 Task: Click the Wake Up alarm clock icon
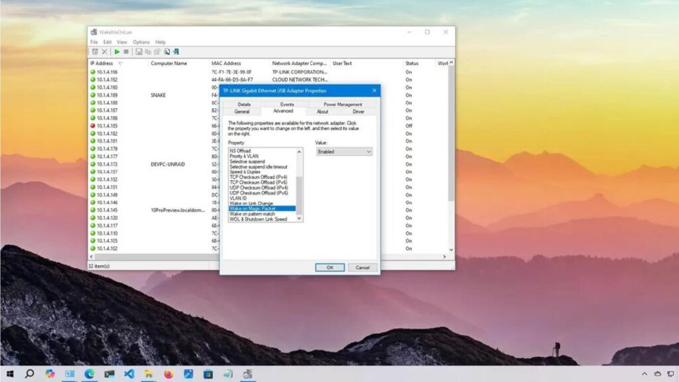(95, 52)
